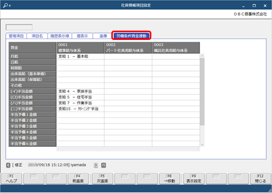Click the F8 →移動 button
Image resolution: width=272 pixels, height=193 pixels.
(x=170, y=178)
